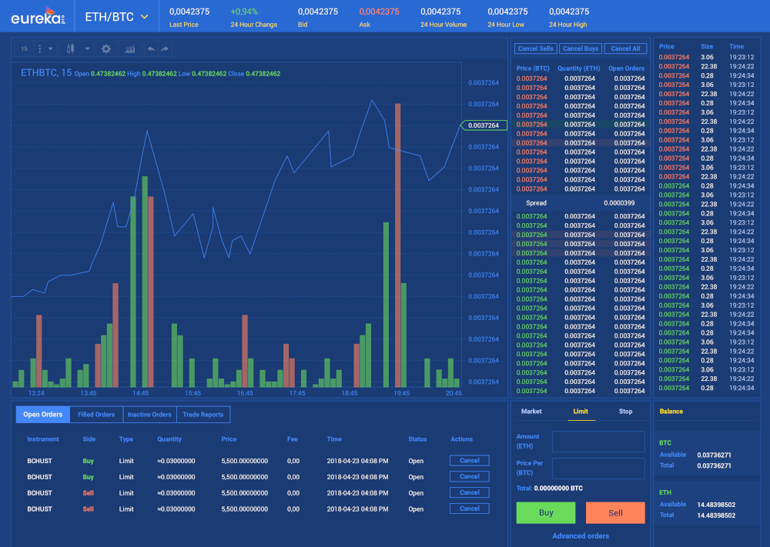Cancel the first BCHUST buy order
This screenshot has width=770, height=547.
469,460
